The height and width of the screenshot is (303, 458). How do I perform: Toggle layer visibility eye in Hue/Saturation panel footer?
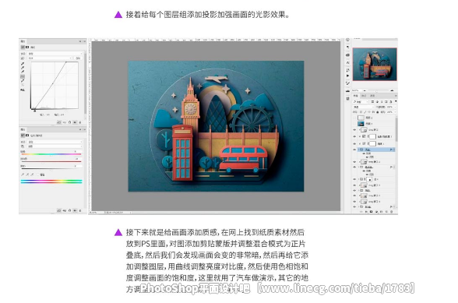tap(75, 210)
